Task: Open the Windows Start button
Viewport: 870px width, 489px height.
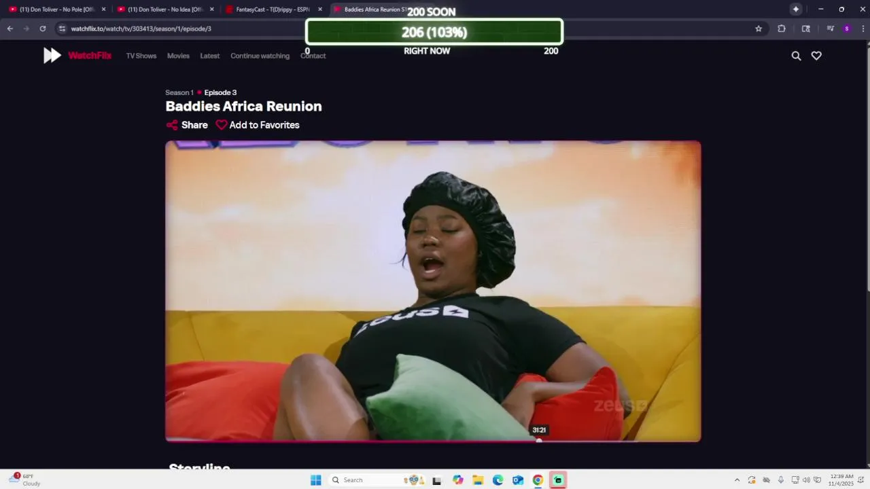Action: point(316,480)
